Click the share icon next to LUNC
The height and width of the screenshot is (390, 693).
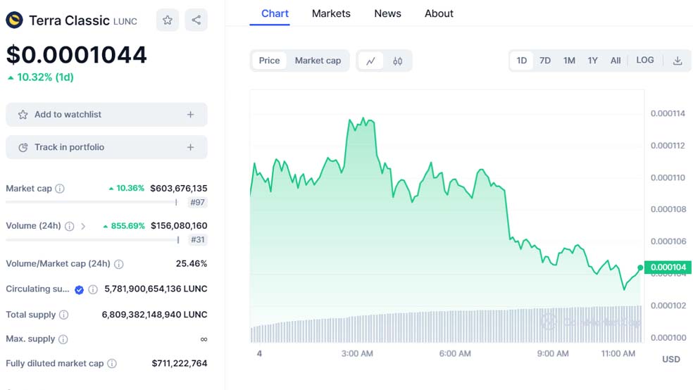[196, 20]
